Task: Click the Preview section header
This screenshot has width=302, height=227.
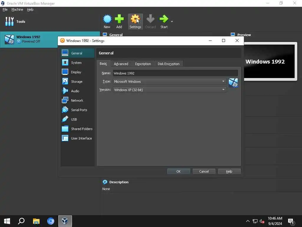Action: pyautogui.click(x=244, y=35)
